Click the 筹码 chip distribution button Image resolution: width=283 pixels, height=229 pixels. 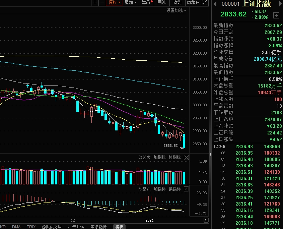146,3
